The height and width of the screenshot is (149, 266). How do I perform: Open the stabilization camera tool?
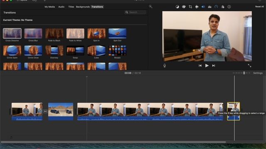point(197,7)
